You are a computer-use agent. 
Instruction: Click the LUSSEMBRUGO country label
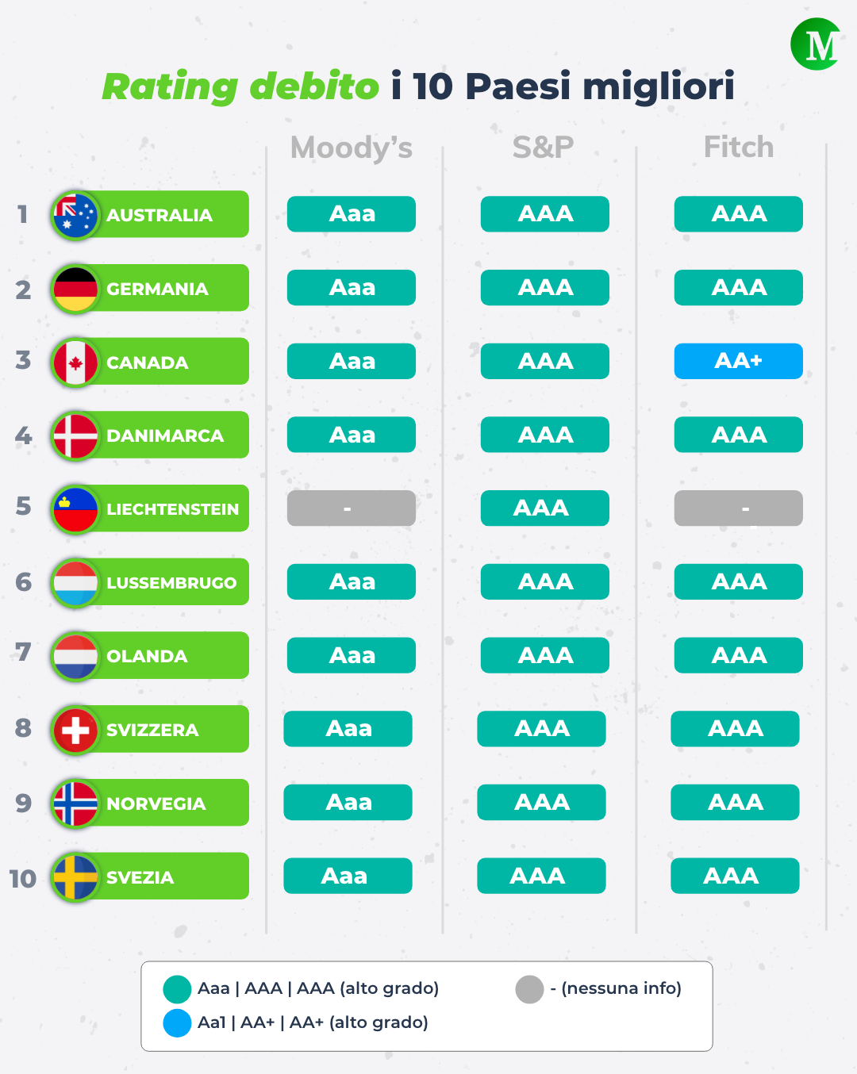pyautogui.click(x=171, y=583)
